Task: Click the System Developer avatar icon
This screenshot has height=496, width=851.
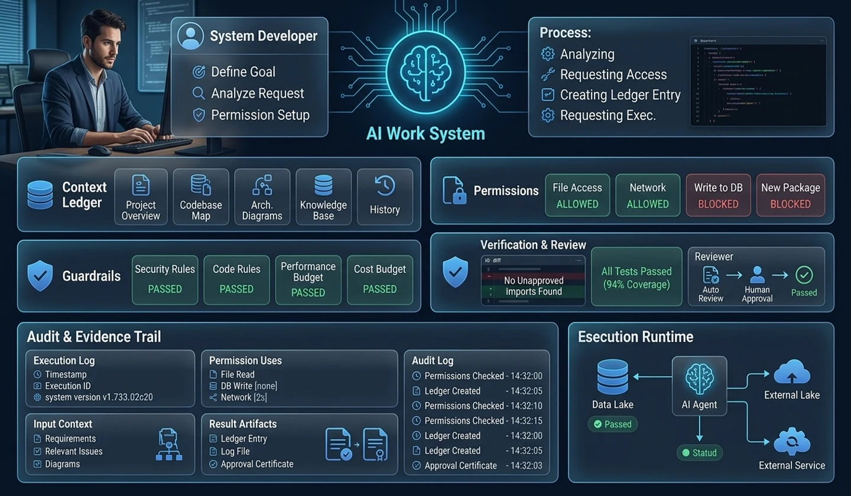Action: [x=190, y=36]
